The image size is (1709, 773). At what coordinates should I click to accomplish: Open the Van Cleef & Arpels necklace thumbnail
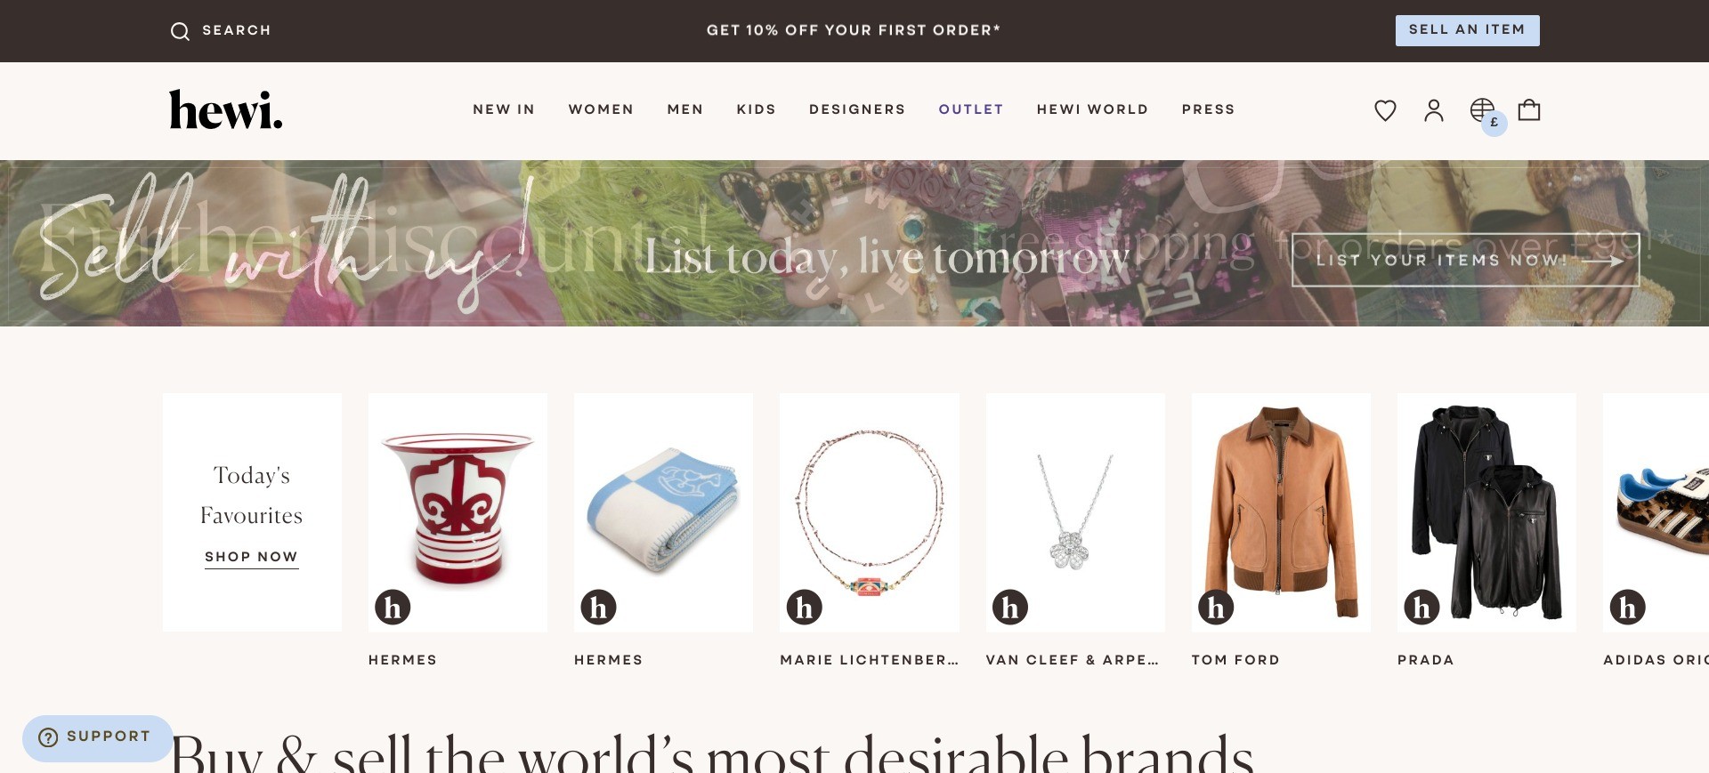pyautogui.click(x=1075, y=512)
